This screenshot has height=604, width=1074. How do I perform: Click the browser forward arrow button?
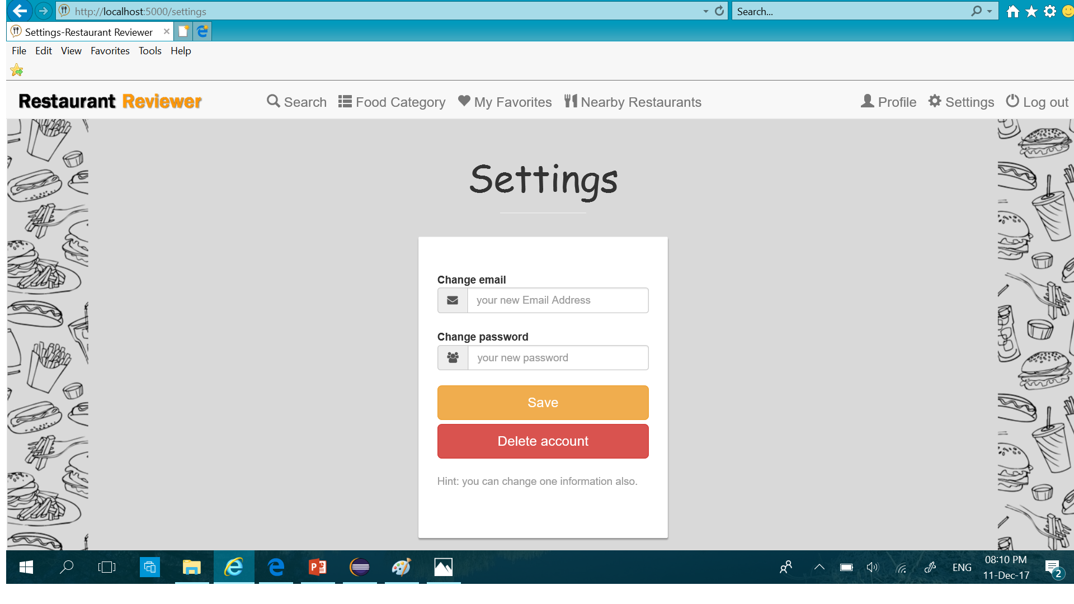[43, 11]
